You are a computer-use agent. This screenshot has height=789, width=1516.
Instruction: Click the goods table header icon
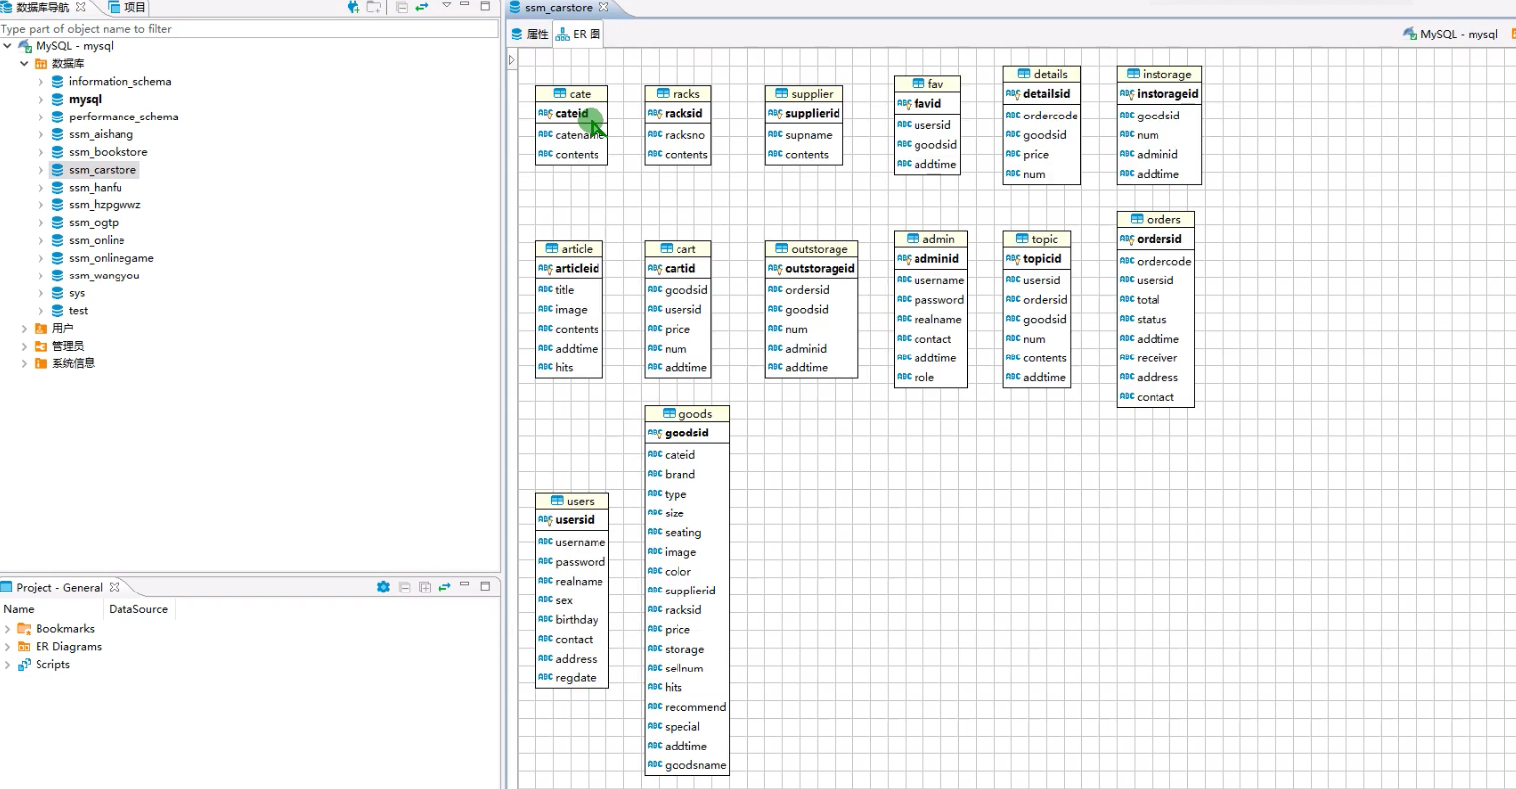(x=669, y=414)
